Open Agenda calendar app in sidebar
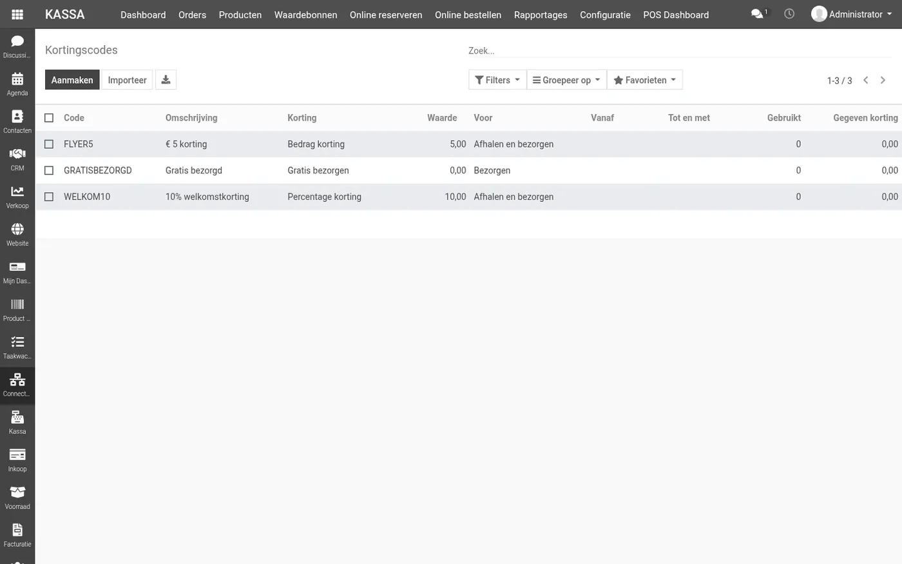Image resolution: width=902 pixels, height=564 pixels. click(17, 84)
